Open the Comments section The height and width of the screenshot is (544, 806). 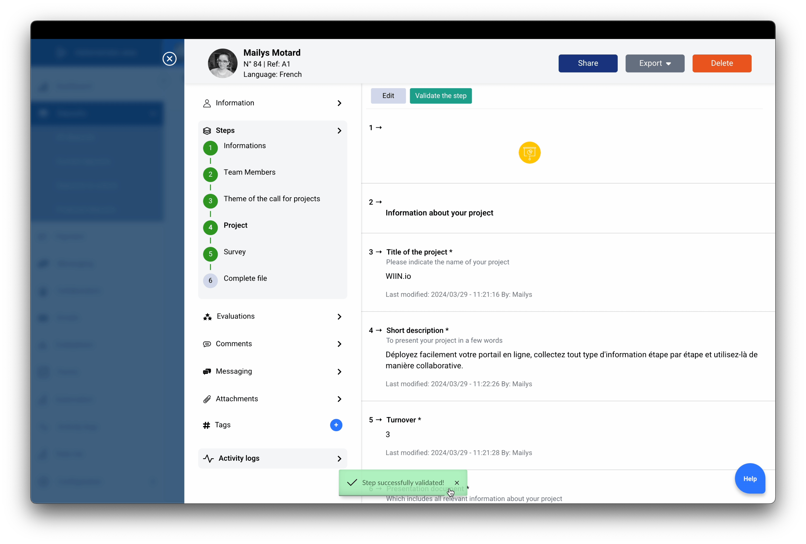[x=234, y=344]
